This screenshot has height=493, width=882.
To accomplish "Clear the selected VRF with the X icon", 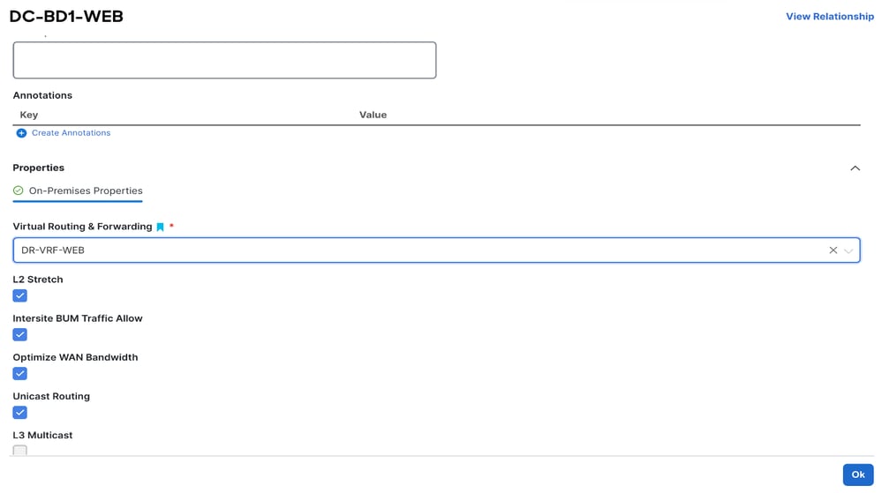I will pos(833,250).
